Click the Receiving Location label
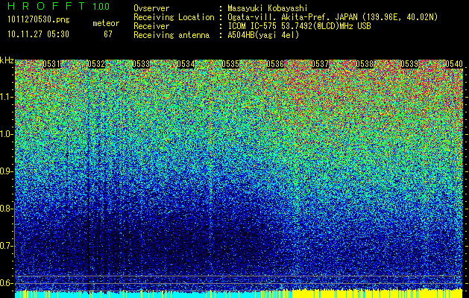 [174, 17]
